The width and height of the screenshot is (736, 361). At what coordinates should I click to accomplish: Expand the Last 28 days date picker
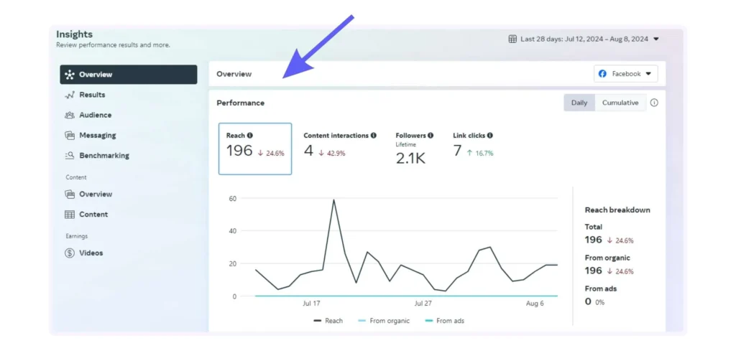coord(584,39)
